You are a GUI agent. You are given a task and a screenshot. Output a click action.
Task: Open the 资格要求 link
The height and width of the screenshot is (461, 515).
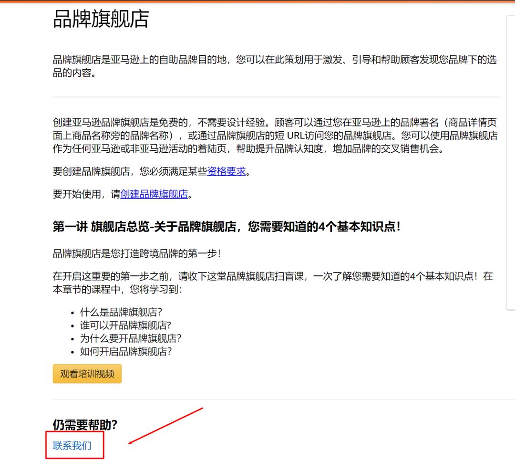pyautogui.click(x=227, y=171)
